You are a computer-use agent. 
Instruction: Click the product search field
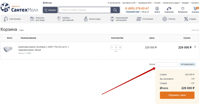[84, 10]
